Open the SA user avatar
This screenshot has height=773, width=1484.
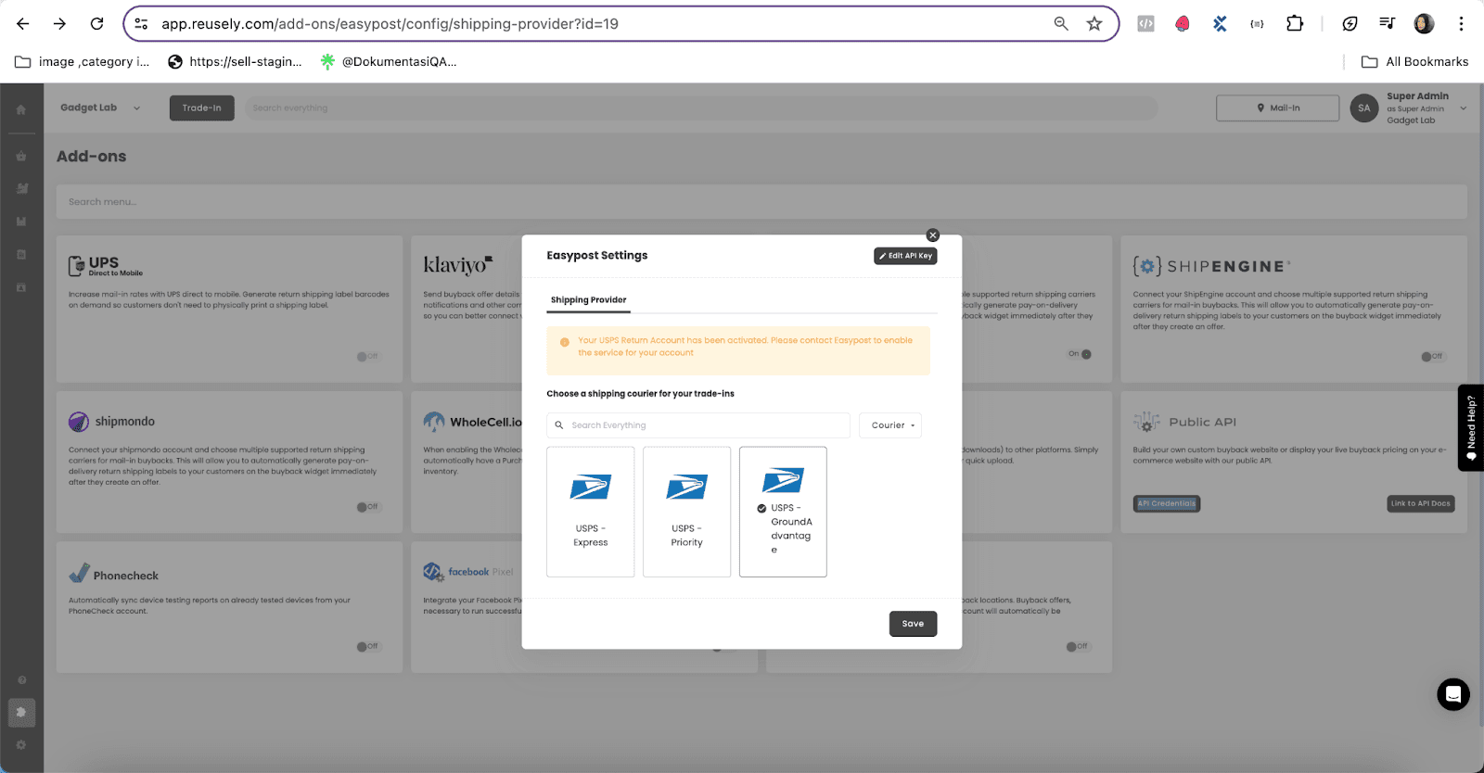(1364, 108)
